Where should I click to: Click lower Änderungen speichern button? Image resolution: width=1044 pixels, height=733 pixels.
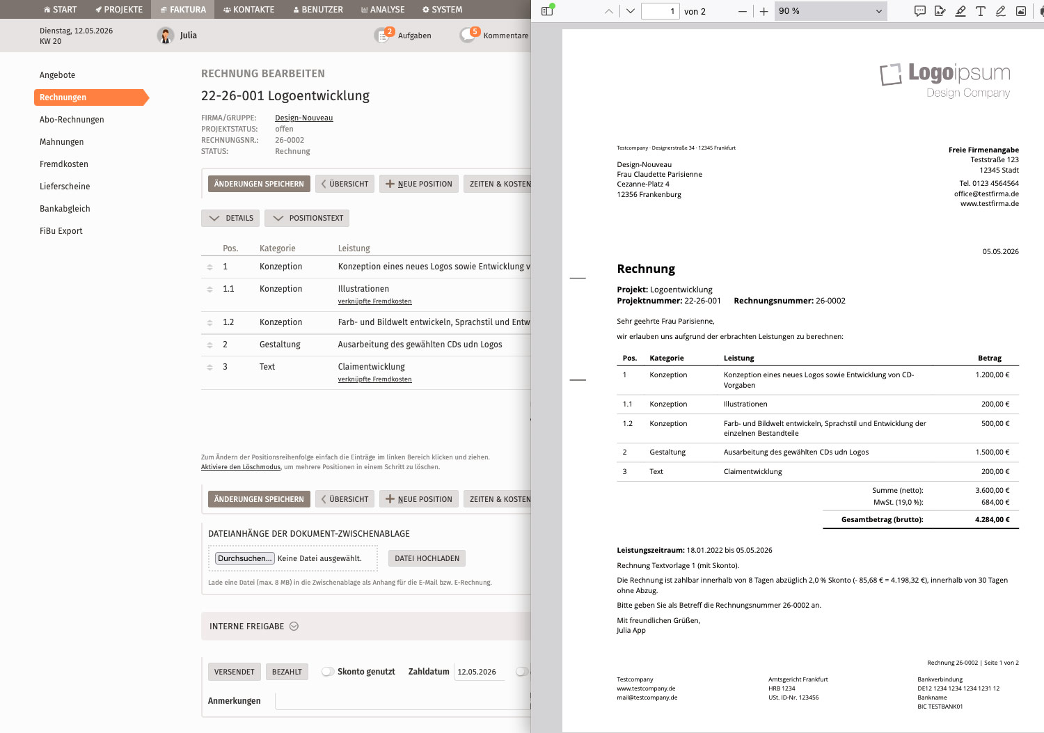coord(259,499)
